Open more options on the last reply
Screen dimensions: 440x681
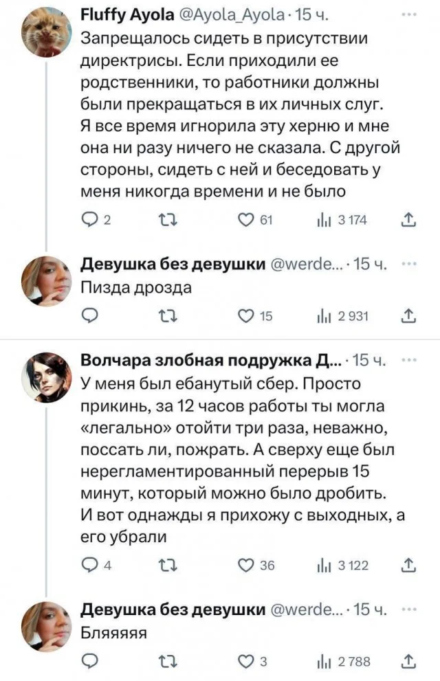click(408, 609)
